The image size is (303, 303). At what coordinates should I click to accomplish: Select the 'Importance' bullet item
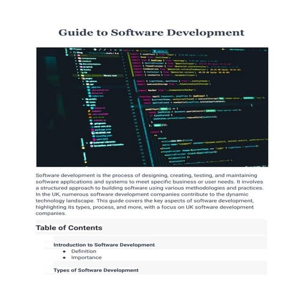coord(86,258)
